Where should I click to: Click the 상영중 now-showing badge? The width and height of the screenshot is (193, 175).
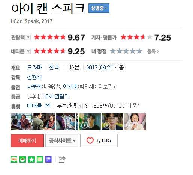(99, 8)
